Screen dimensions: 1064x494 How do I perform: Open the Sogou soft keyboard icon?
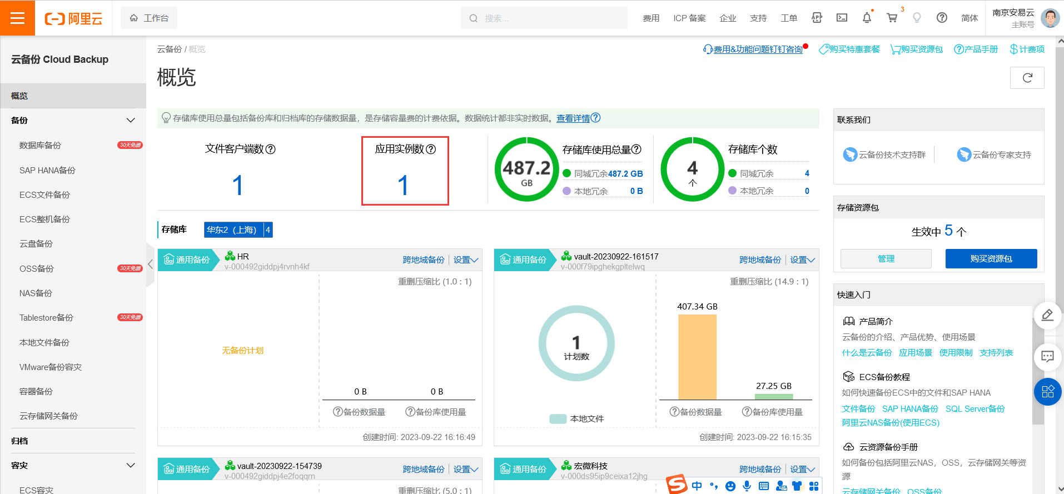pos(764,486)
